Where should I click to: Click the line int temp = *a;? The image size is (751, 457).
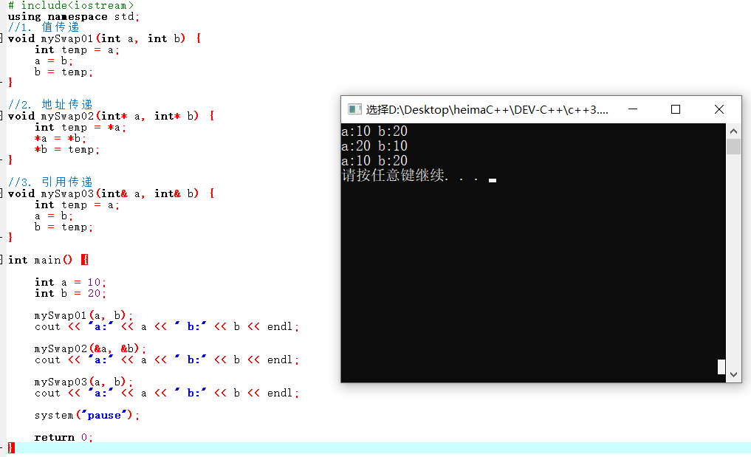click(x=80, y=128)
